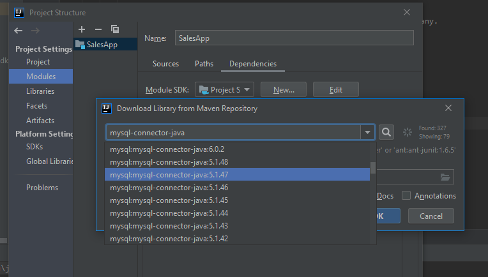Select mysql-connector-java:5.1.43 result
Viewport: 488px width, 277px height.
click(x=237, y=226)
